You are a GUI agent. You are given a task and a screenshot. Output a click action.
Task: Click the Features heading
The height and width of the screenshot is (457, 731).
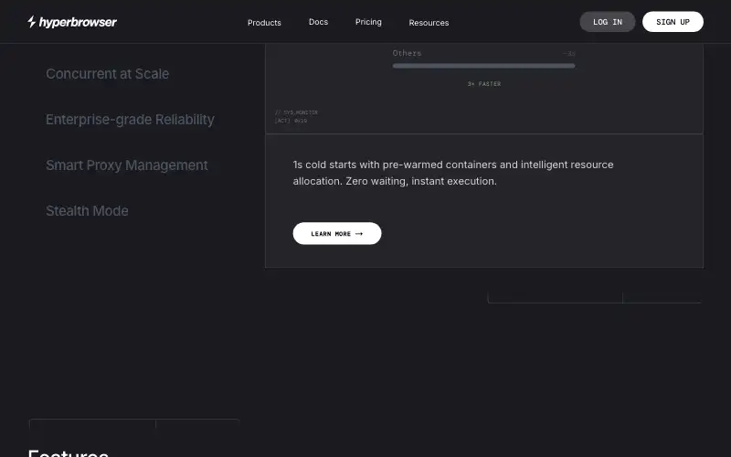[68, 452]
